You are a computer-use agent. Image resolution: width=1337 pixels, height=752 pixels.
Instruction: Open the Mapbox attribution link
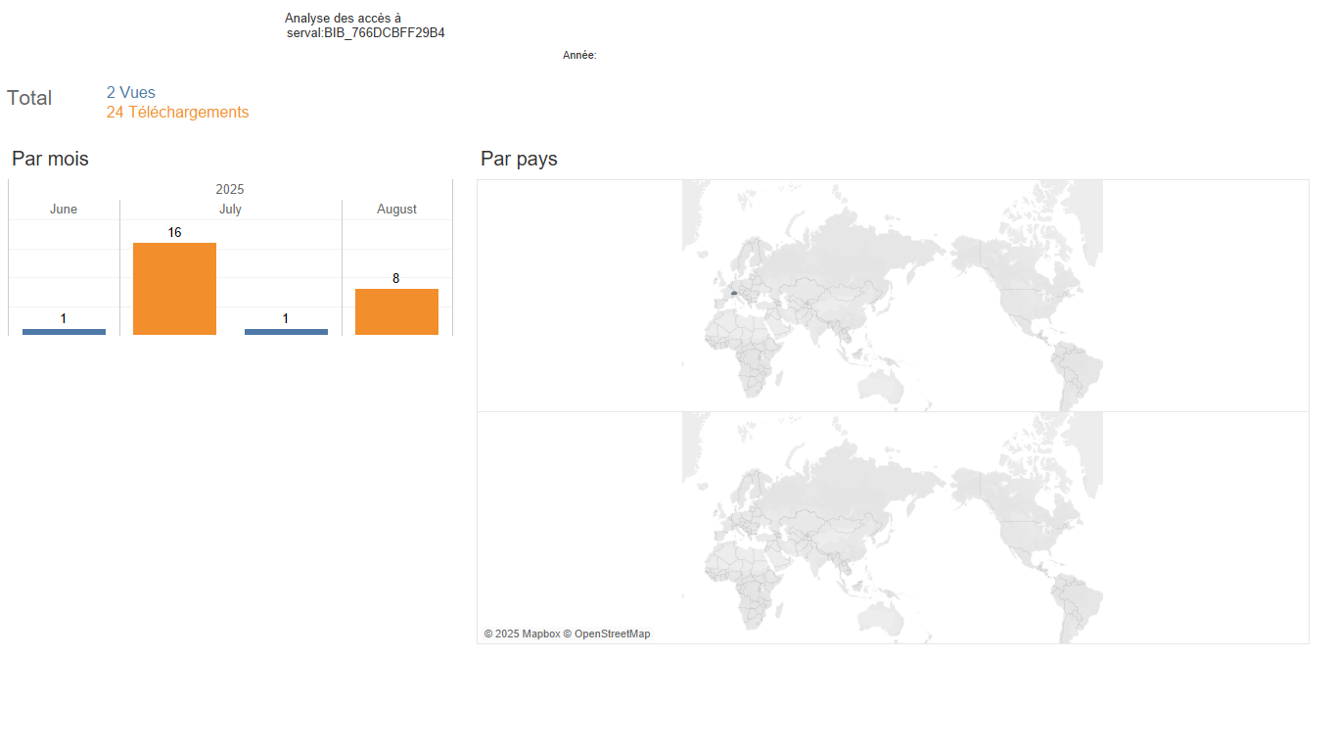click(540, 634)
